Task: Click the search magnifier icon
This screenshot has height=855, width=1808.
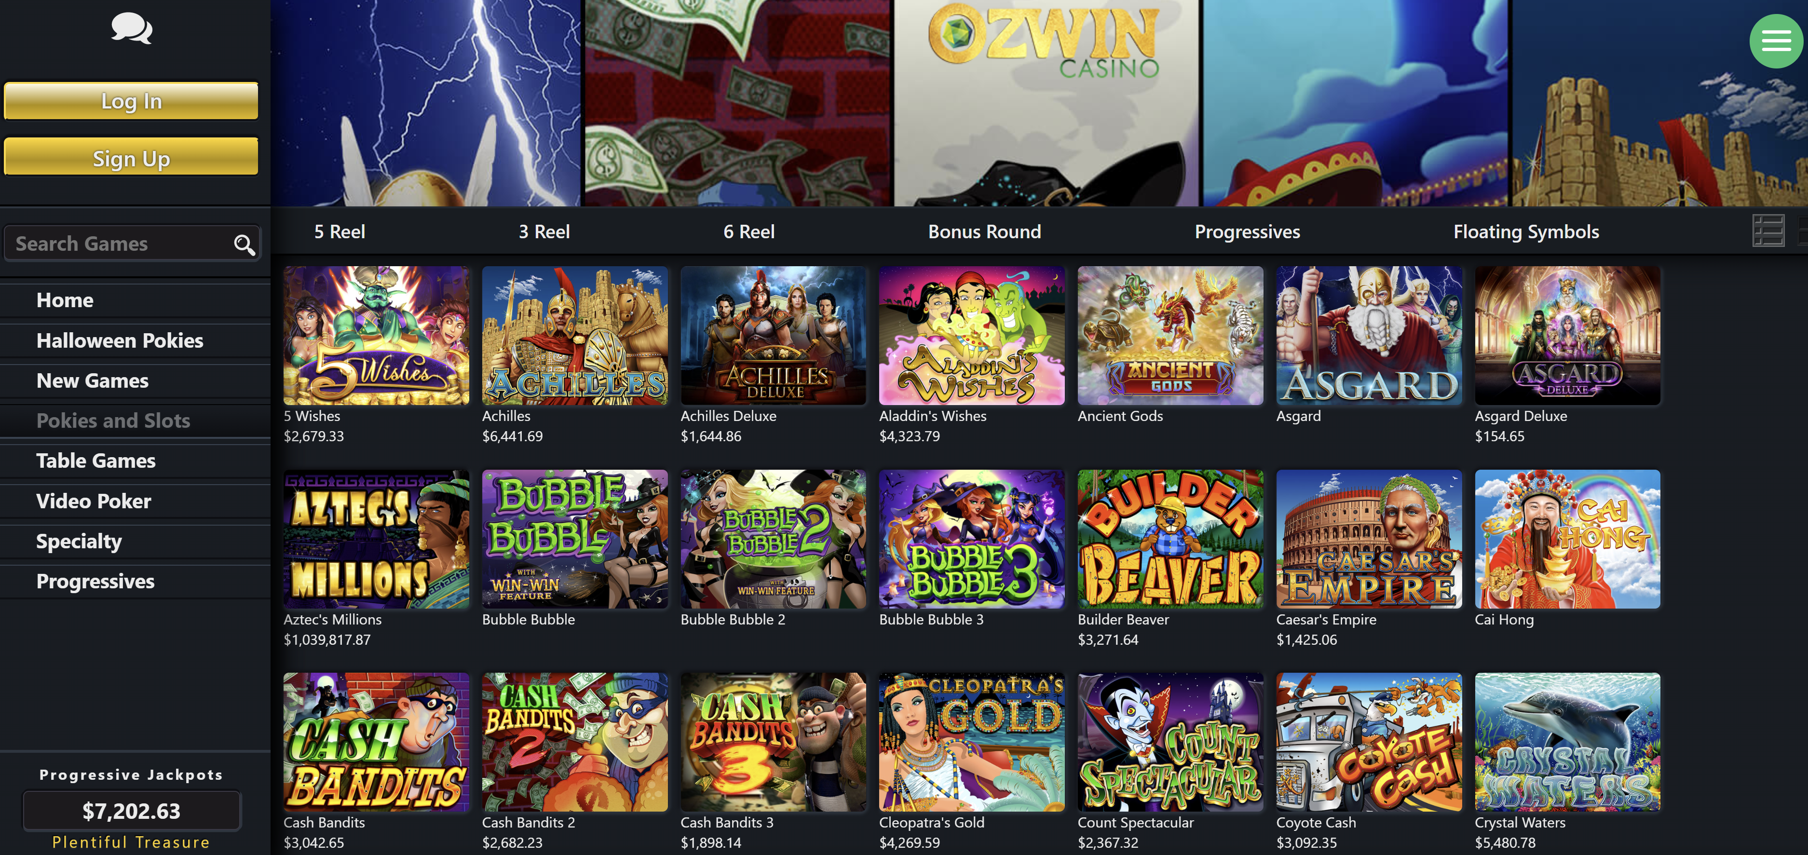Action: click(244, 244)
